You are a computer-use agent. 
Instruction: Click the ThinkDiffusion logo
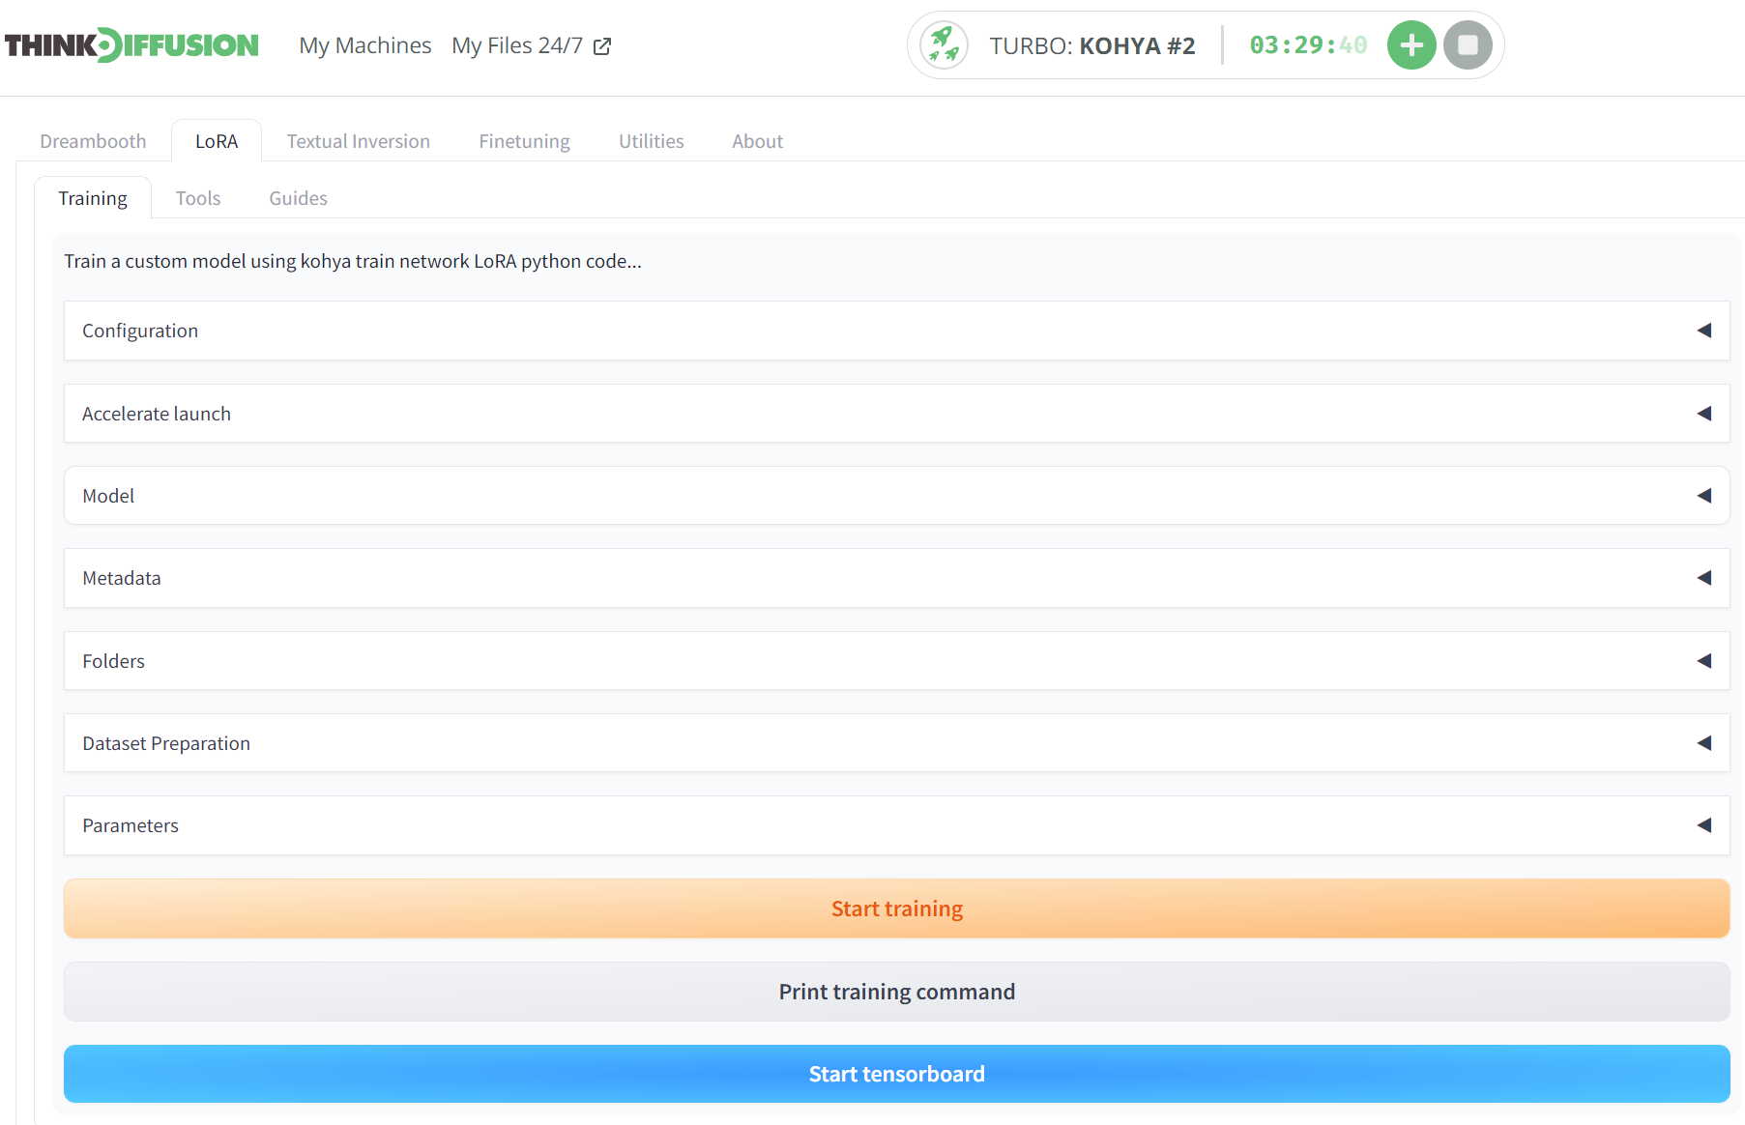point(131,45)
